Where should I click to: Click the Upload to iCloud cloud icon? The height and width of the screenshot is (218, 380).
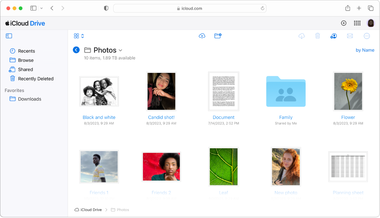click(x=202, y=36)
